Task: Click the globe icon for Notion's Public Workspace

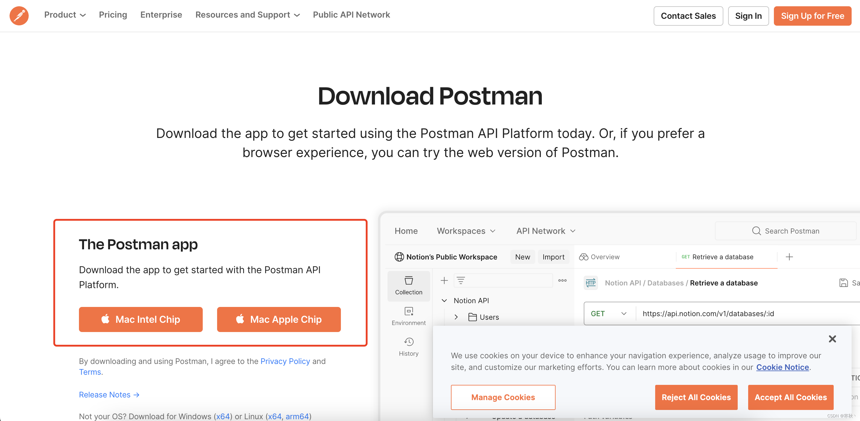Action: (x=399, y=257)
